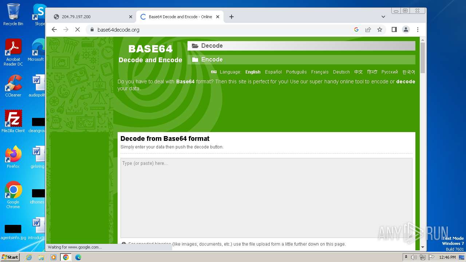Screen dimensions: 466x262
Task: Open the Action Center flag icon
Action: (x=431, y=257)
